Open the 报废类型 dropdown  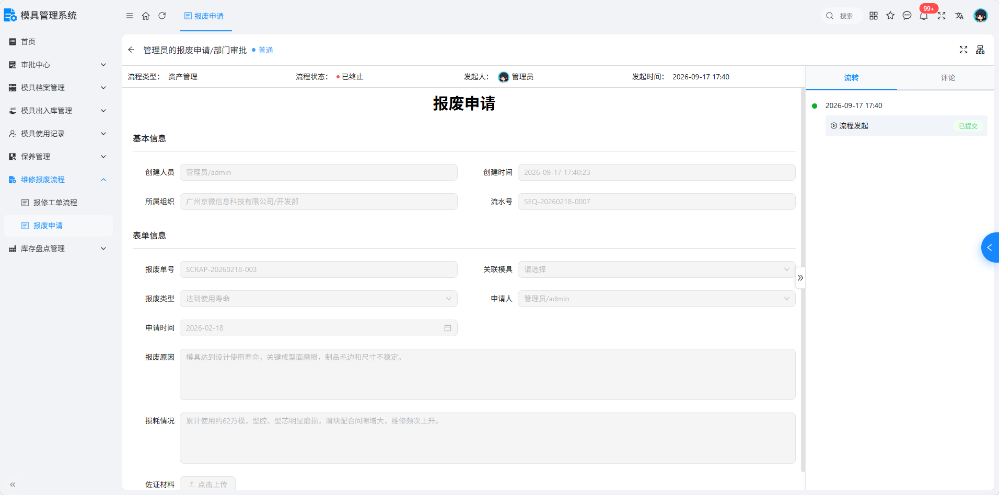click(319, 299)
